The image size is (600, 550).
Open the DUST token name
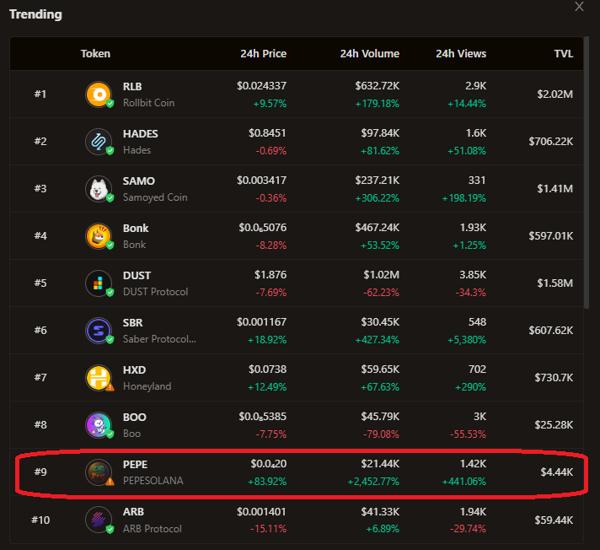137,275
